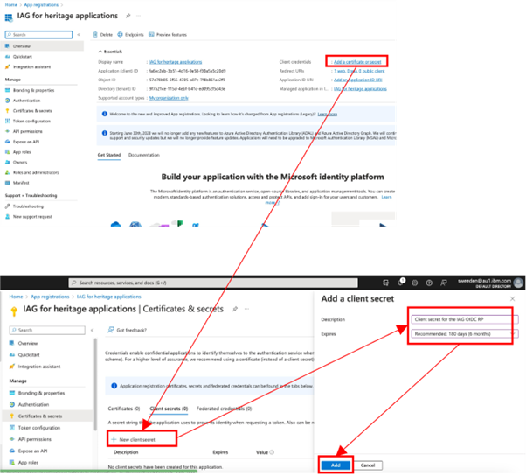The image size is (526, 475).
Task: Switch to the Documentation tab
Action: pyautogui.click(x=144, y=155)
